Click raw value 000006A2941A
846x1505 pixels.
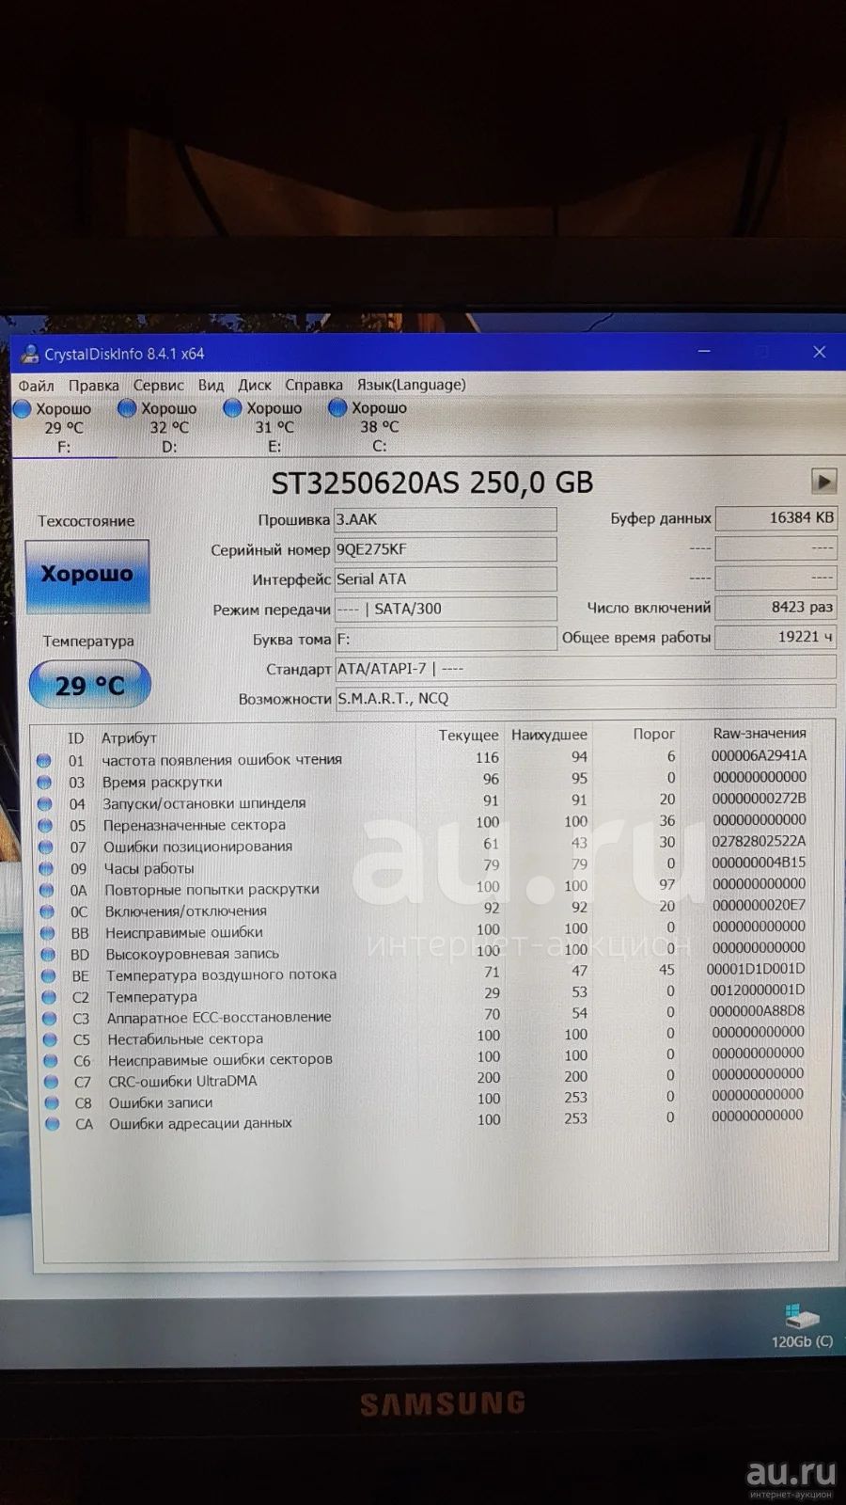(759, 755)
